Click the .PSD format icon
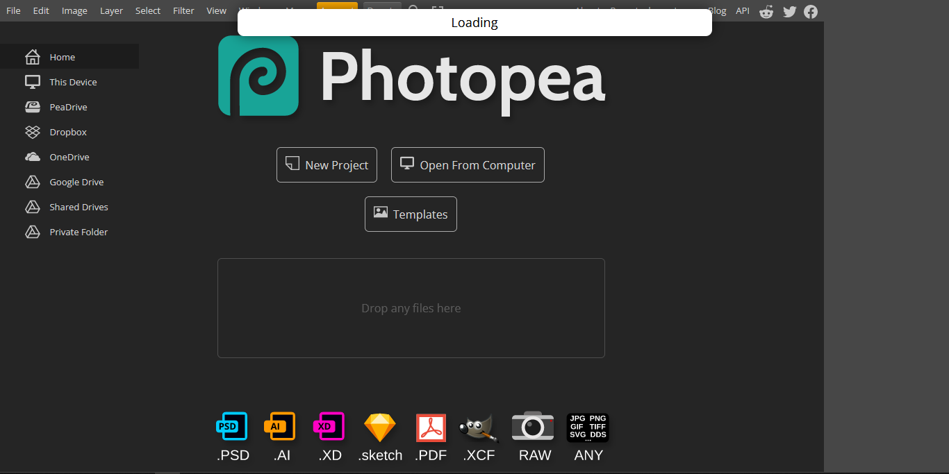Viewport: 949px width, 474px height. point(232,426)
